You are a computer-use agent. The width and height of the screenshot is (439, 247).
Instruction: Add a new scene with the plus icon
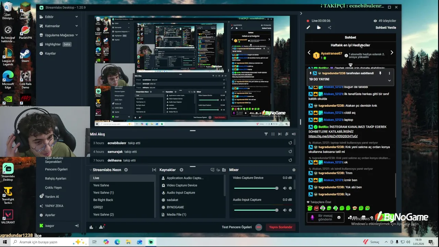point(126,170)
